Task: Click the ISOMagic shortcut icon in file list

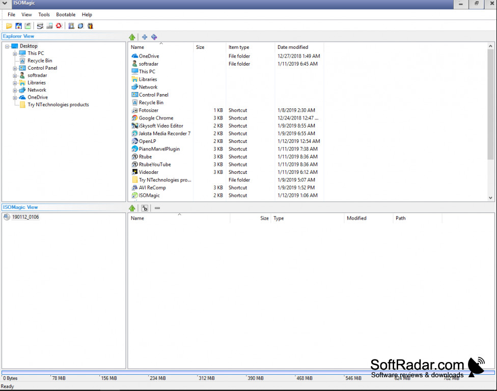Action: (x=135, y=195)
